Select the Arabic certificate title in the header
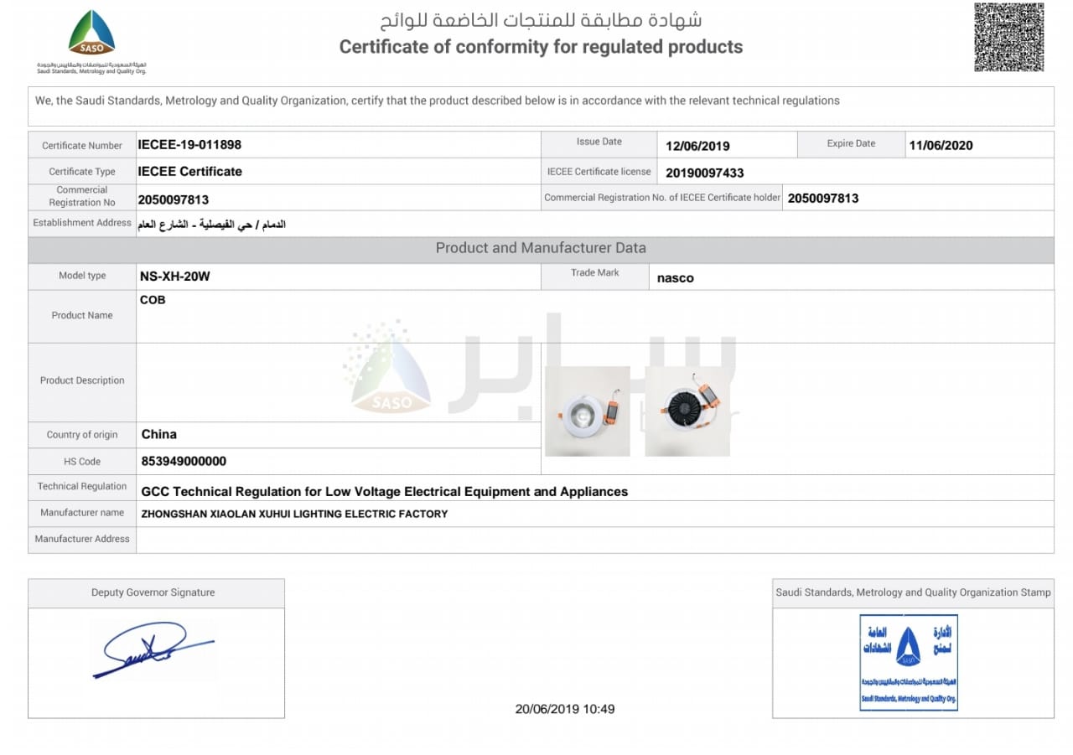This screenshot has height=755, width=1073. [x=542, y=19]
